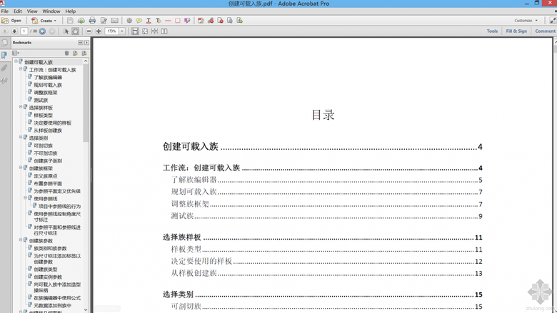Click the email envelope icon
The image size is (557, 313).
coord(115,21)
